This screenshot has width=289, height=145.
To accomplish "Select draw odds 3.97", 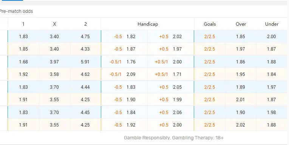I will click(x=54, y=62).
